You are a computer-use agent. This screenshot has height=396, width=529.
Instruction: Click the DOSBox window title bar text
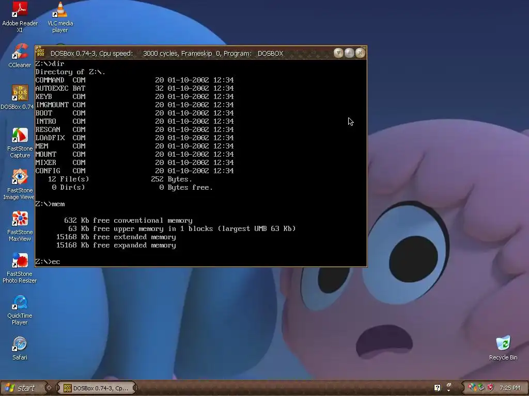coord(167,54)
